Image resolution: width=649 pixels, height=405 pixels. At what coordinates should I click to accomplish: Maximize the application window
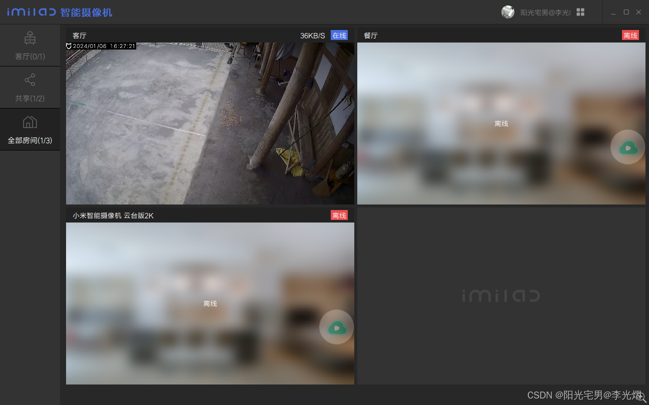(626, 12)
